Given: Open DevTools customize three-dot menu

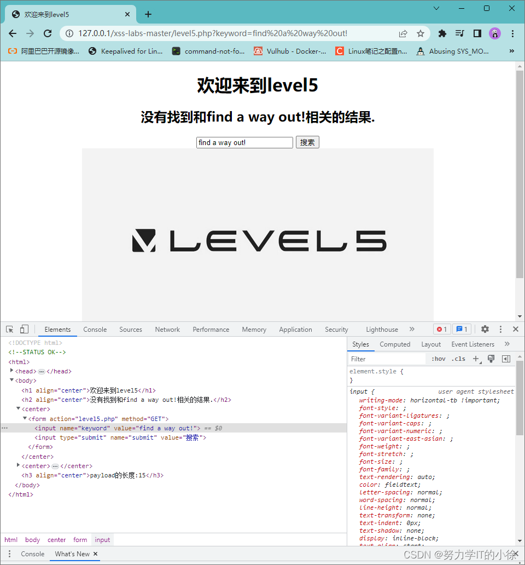Looking at the screenshot, I should pyautogui.click(x=500, y=329).
